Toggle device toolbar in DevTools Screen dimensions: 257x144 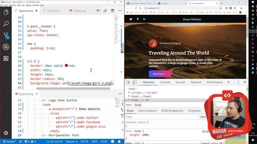click(x=135, y=82)
